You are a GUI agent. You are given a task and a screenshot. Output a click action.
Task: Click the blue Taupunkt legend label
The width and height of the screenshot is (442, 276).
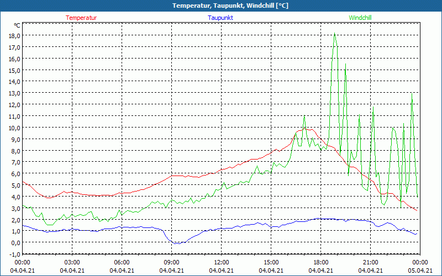tap(220, 18)
